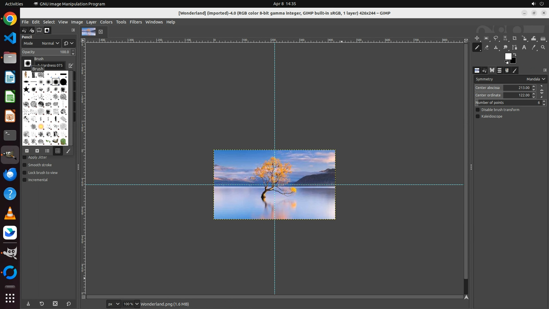Viewport: 549px width, 309px height.
Task: Select the Zoom magnifier tool
Action: coord(543,47)
